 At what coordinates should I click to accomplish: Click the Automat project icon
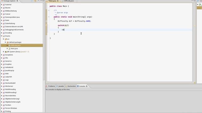click(4, 5)
